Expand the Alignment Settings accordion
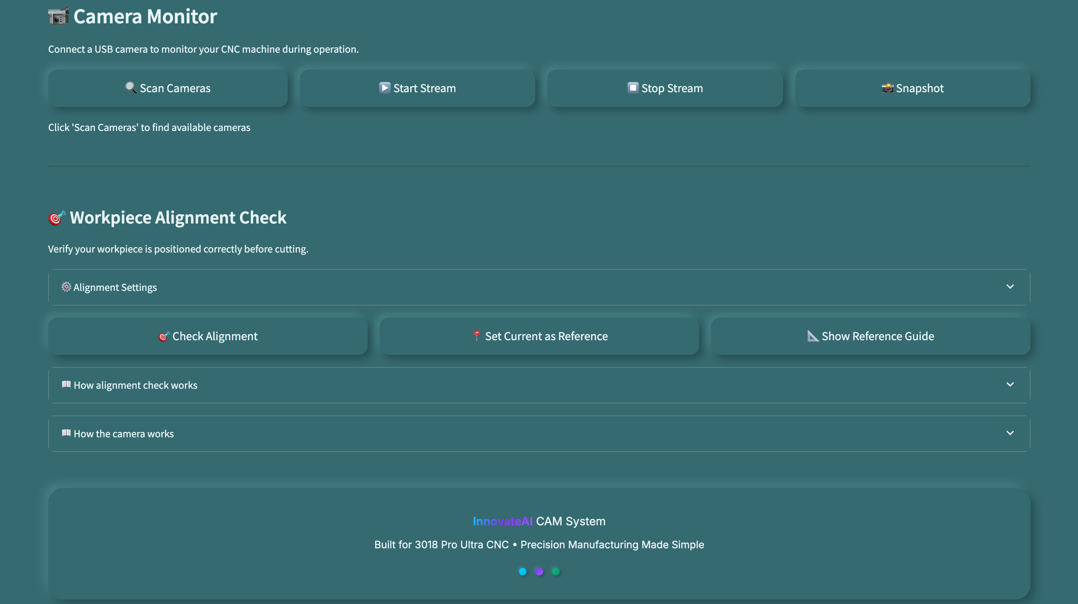This screenshot has width=1078, height=604. tap(539, 287)
